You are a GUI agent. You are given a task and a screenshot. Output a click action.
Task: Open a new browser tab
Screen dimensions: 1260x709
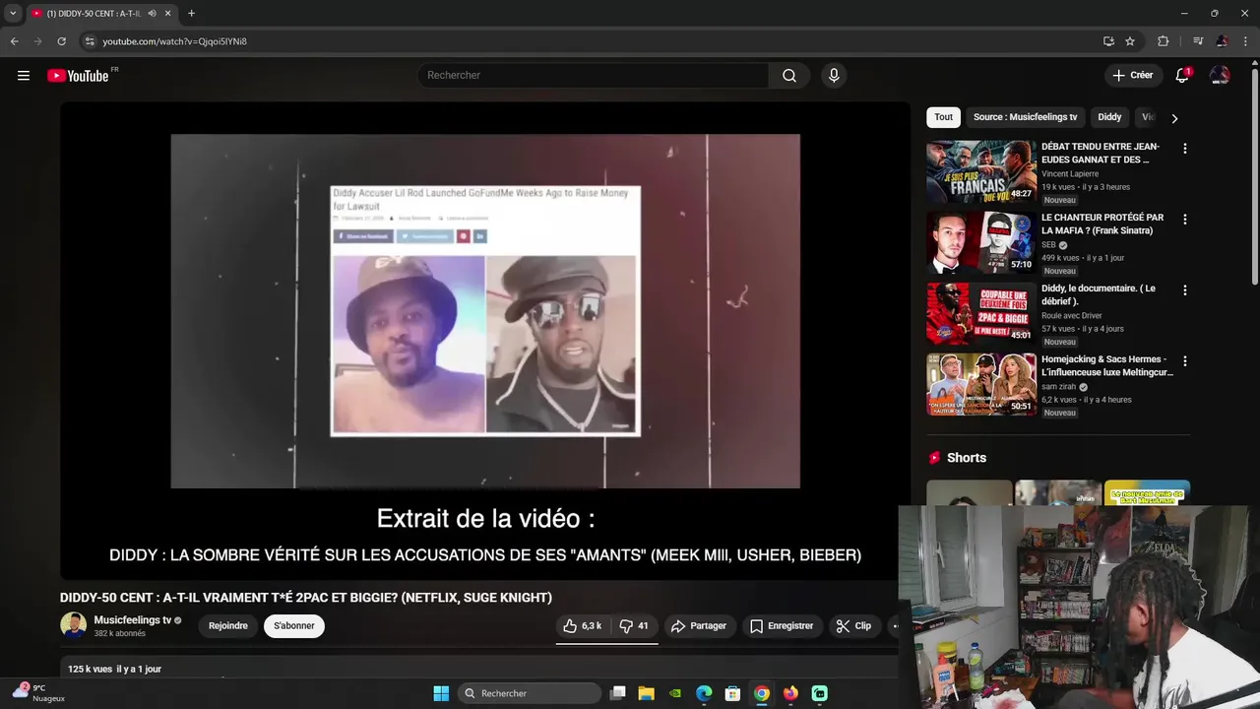191,13
